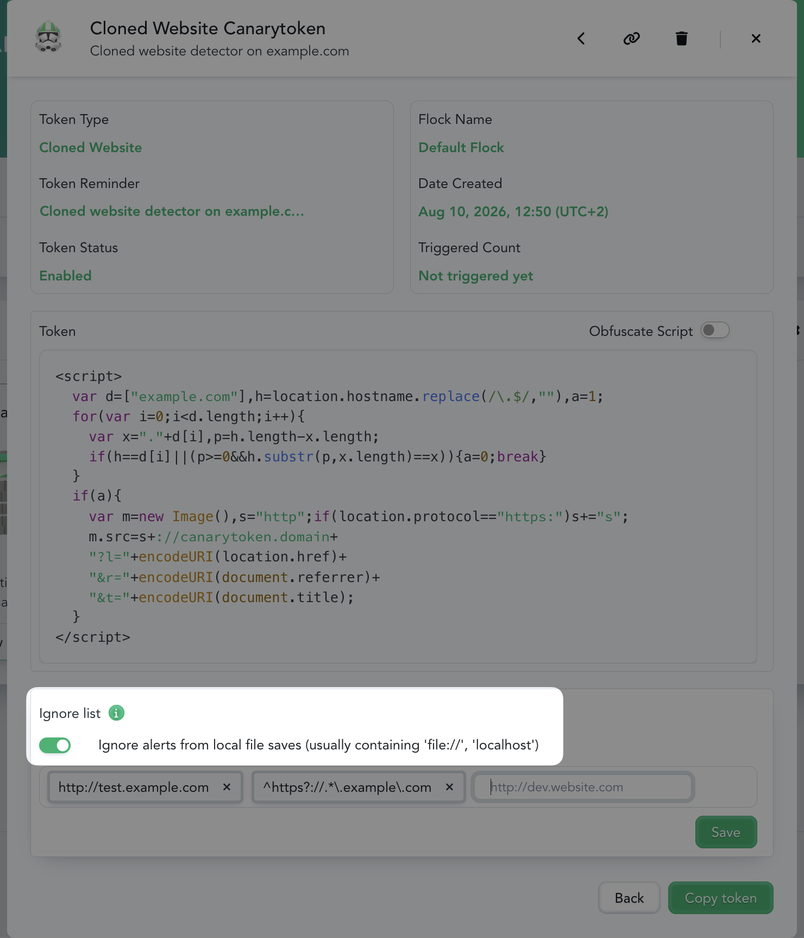The width and height of the screenshot is (804, 938).
Task: Click the 'Aug 10, 2026, 12:50 (UTC+2)' date
Action: coord(513,211)
